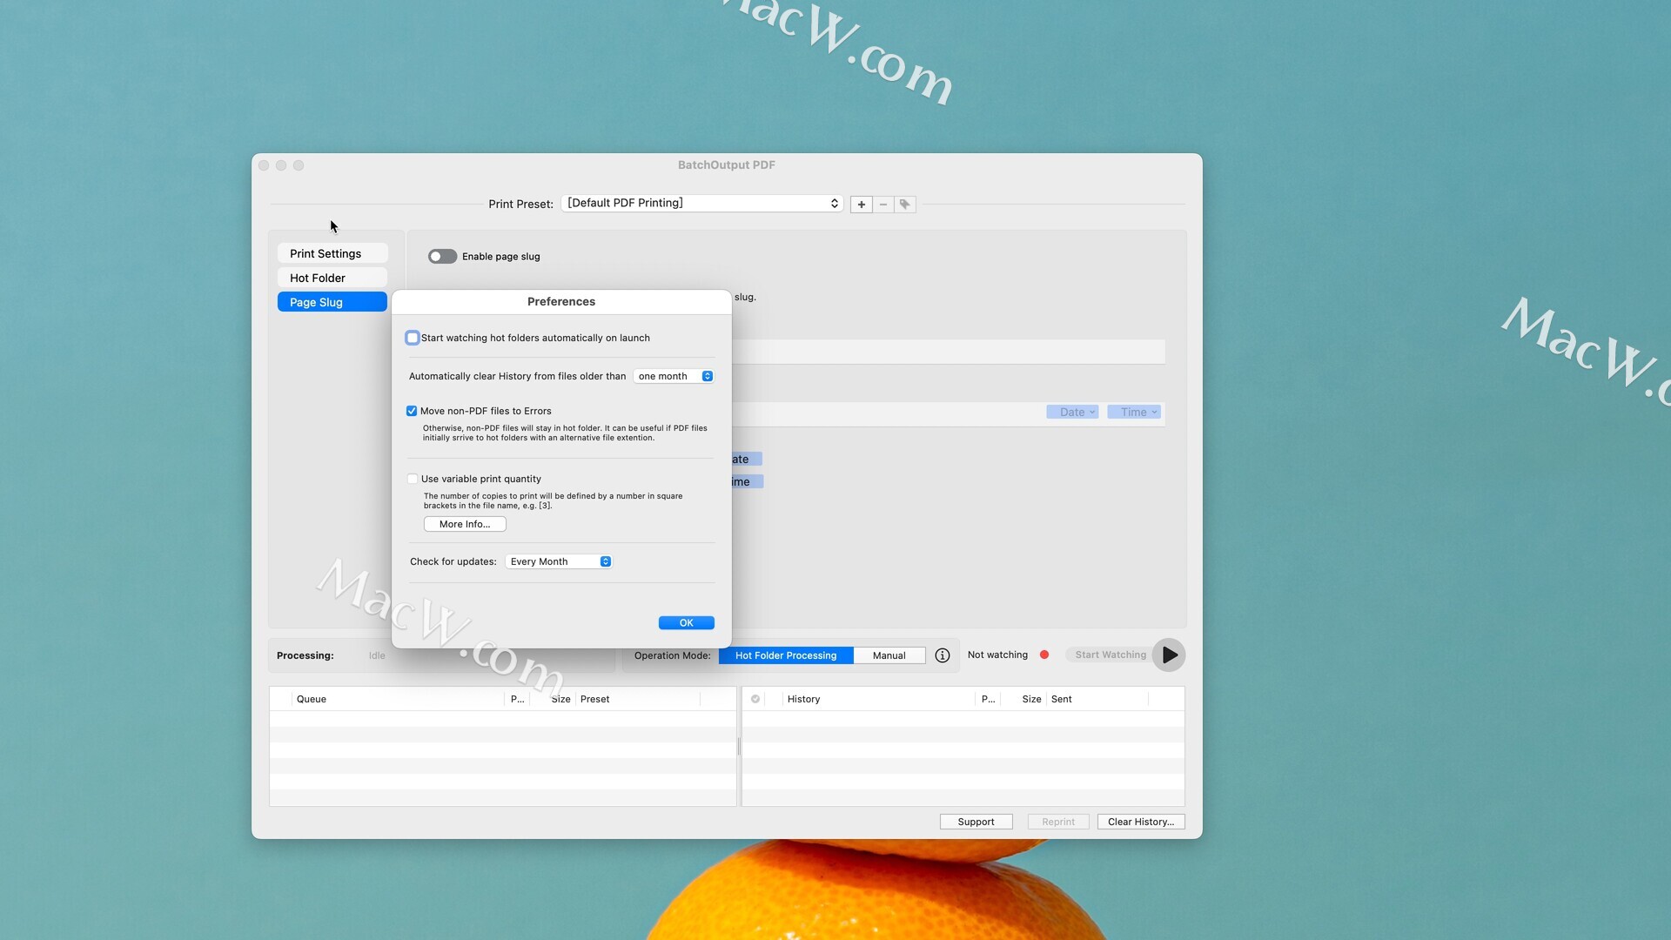Click the checkmark icon in History header

755,699
